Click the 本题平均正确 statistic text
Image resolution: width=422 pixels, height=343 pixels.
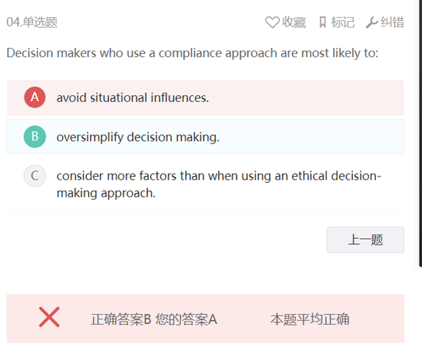click(x=310, y=319)
